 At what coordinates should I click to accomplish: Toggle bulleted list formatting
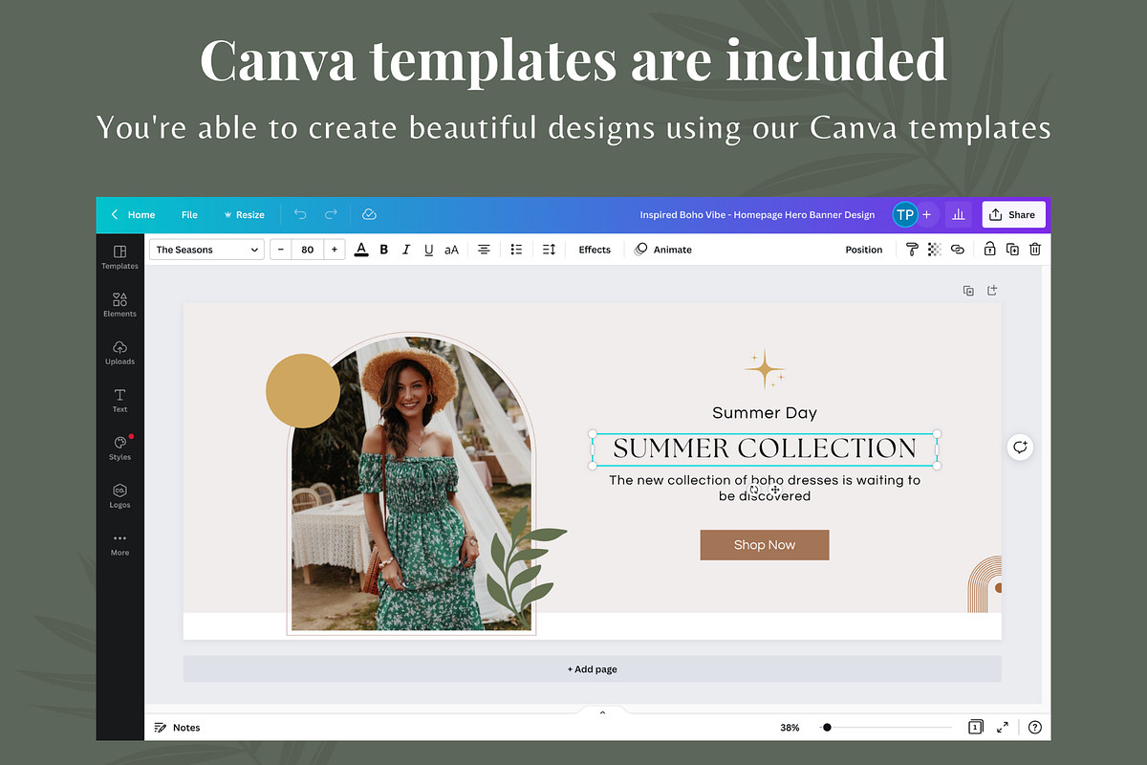tap(516, 250)
